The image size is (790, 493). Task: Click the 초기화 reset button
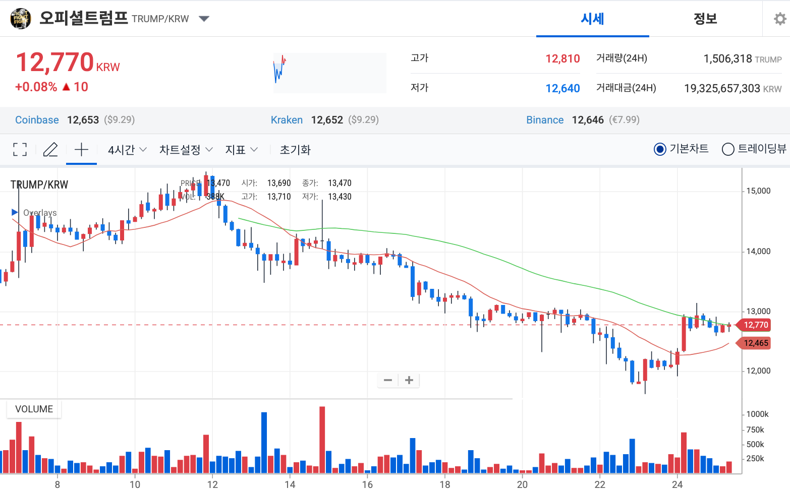click(295, 150)
